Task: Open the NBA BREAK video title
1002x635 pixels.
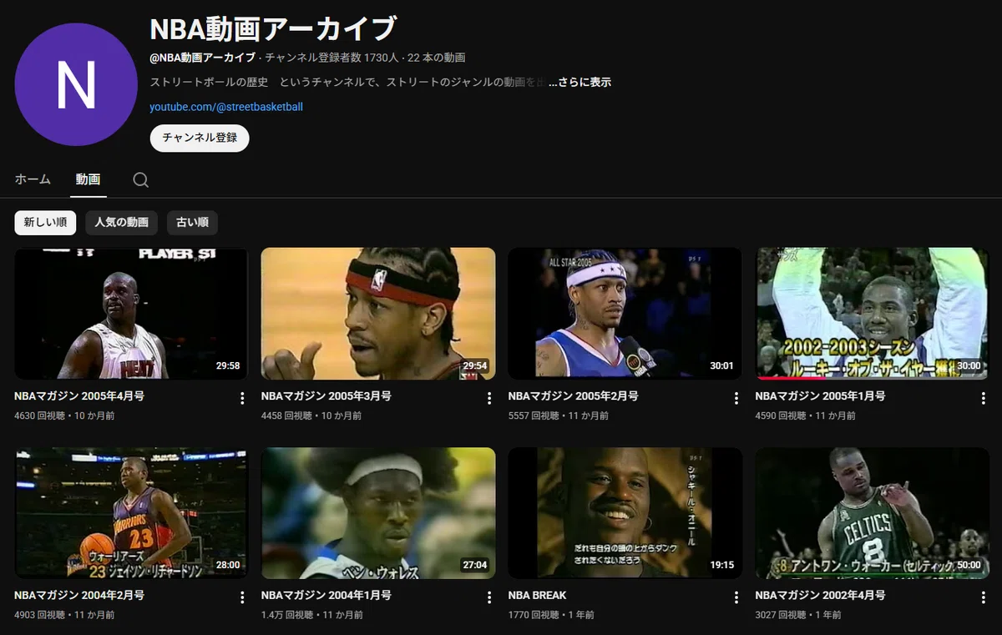Action: point(538,595)
